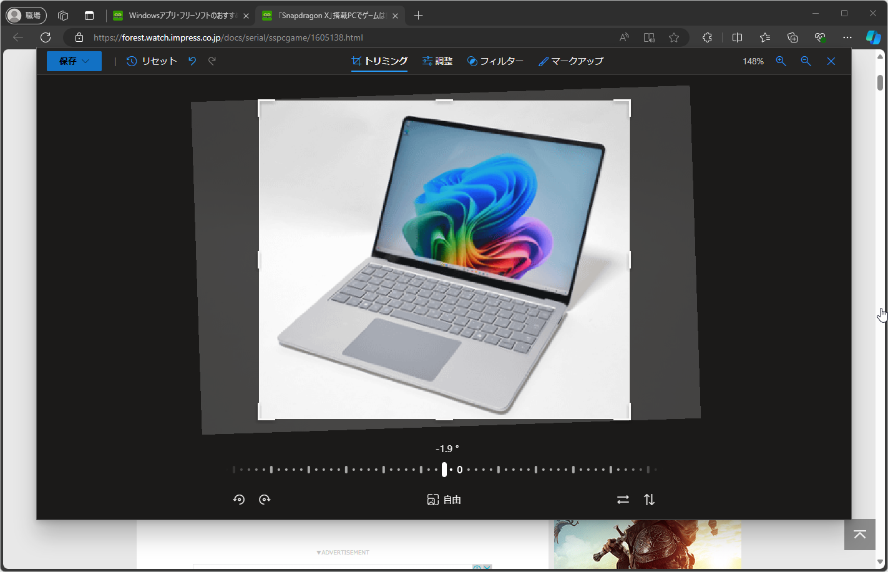Open the 職場 profile button
This screenshot has width=888, height=572.
[x=26, y=16]
